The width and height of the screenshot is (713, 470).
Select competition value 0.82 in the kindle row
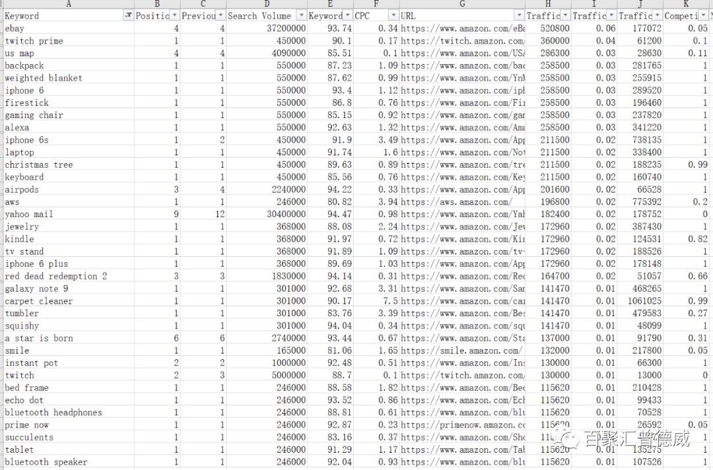tap(686, 239)
